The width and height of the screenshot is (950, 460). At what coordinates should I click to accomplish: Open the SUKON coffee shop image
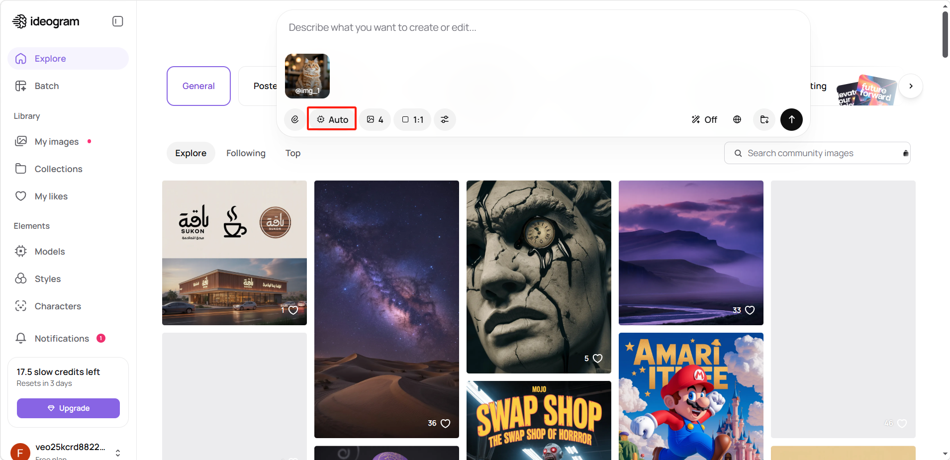pyautogui.click(x=234, y=253)
